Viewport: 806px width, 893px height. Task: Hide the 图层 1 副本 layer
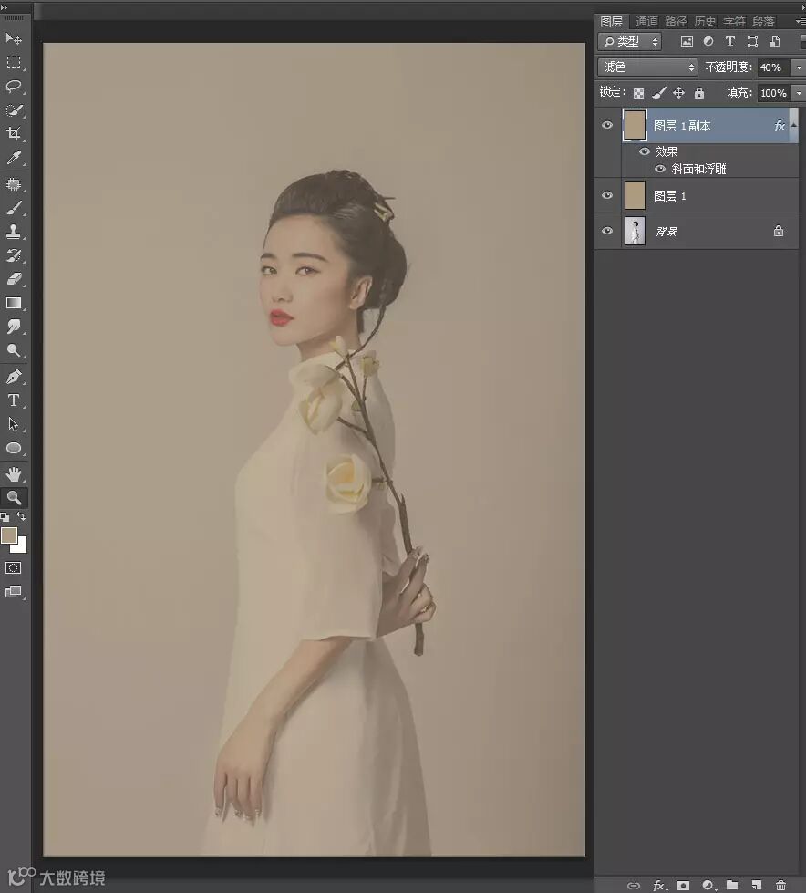coord(607,125)
